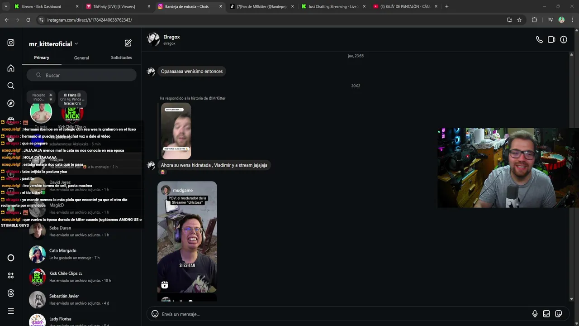Open hamburger More menu in sidebar
Image resolution: width=579 pixels, height=326 pixels.
click(x=11, y=311)
